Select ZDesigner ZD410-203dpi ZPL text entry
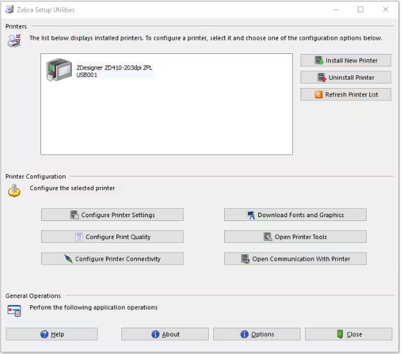The image size is (402, 354). coord(114,67)
